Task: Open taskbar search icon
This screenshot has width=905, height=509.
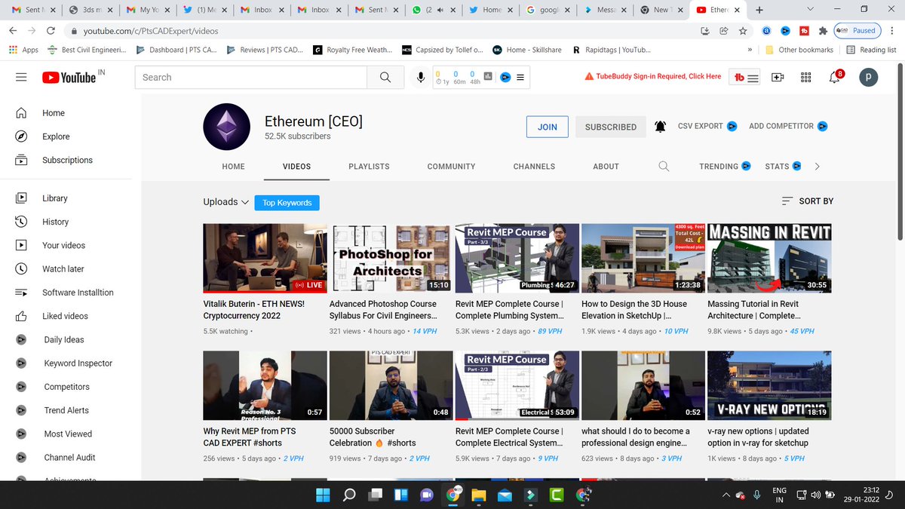Action: tap(349, 495)
